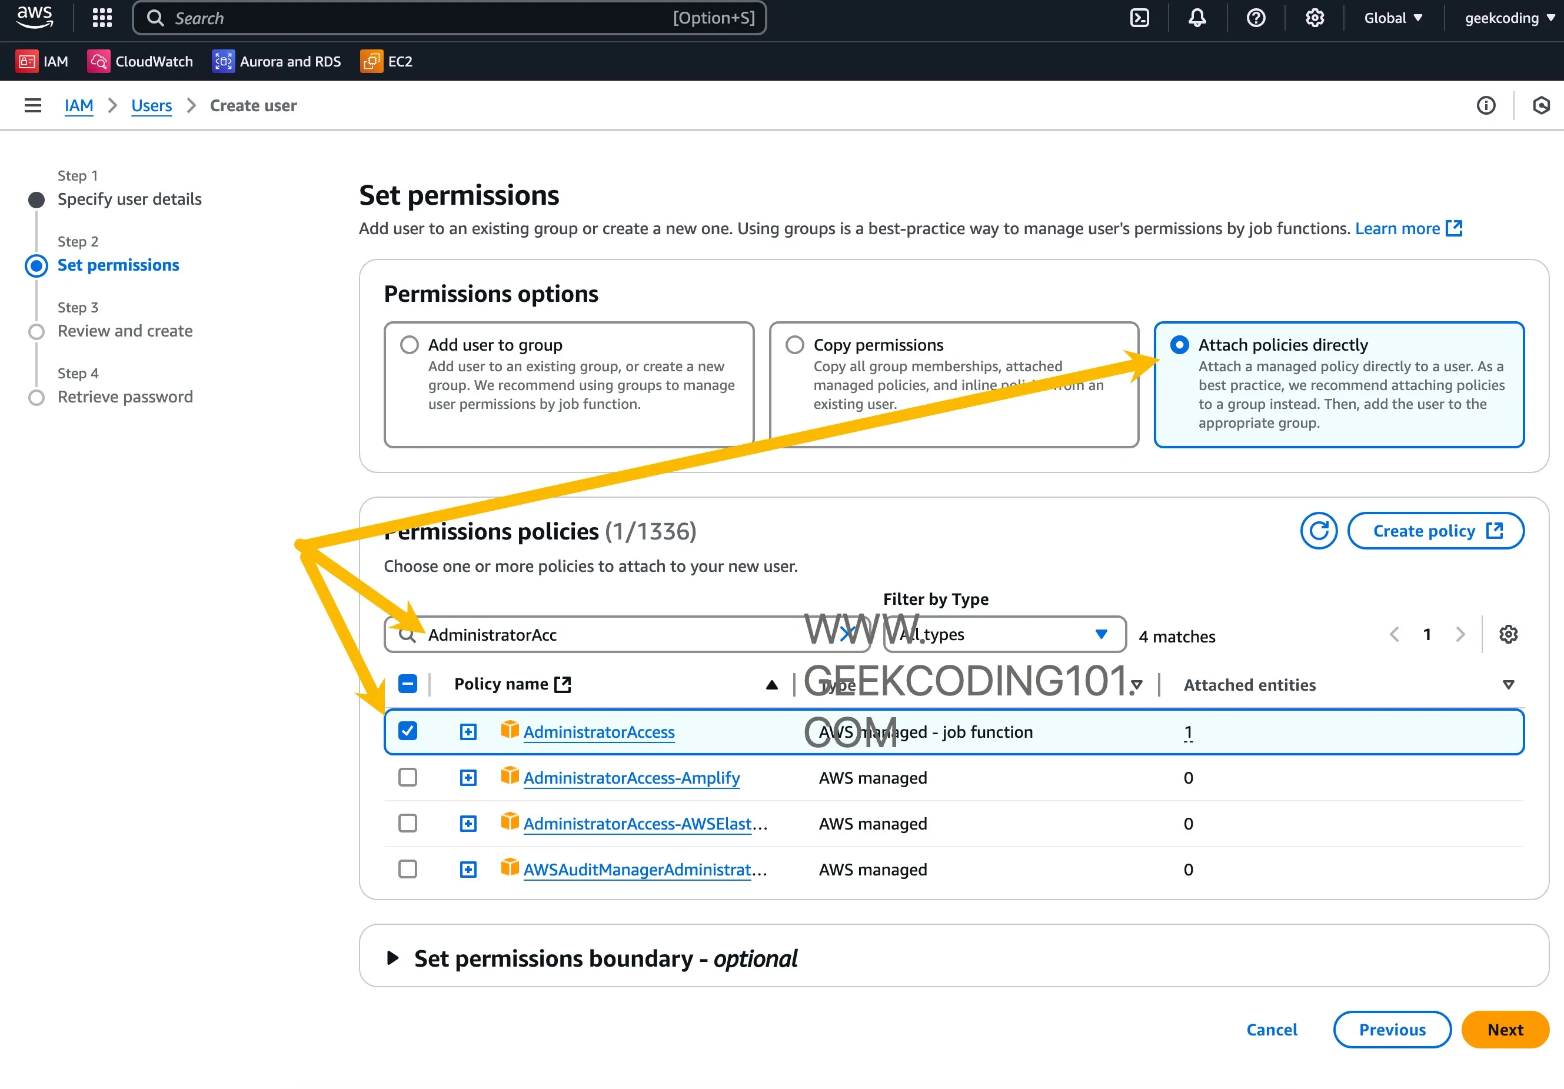The width and height of the screenshot is (1564, 1089).
Task: Uncheck the AdministratorAccess policy
Action: (407, 731)
